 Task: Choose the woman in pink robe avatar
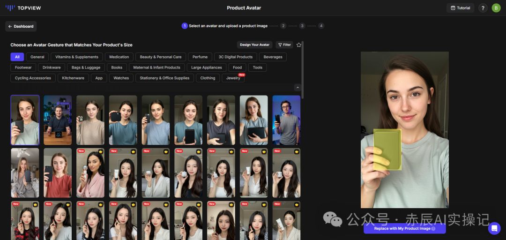point(90,173)
